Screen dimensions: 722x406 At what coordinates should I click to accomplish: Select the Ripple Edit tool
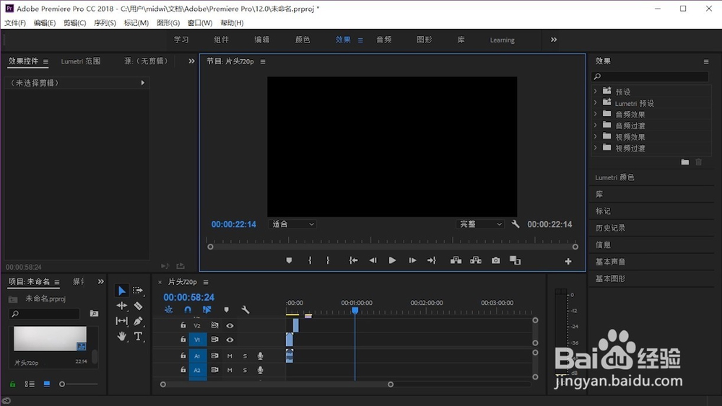(121, 306)
